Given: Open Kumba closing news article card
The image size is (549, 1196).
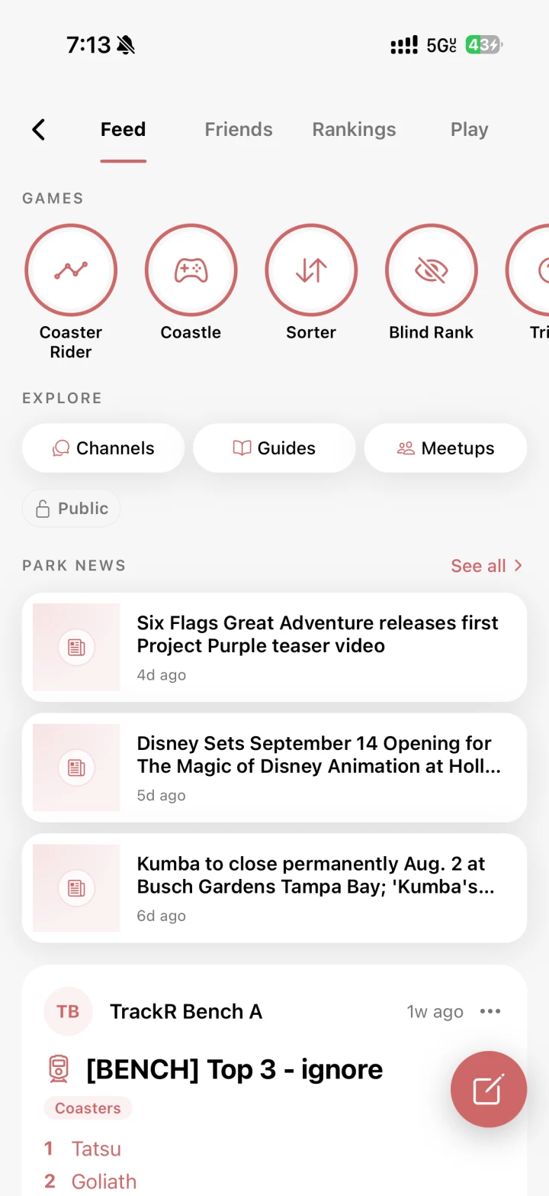Looking at the screenshot, I should pyautogui.click(x=274, y=888).
